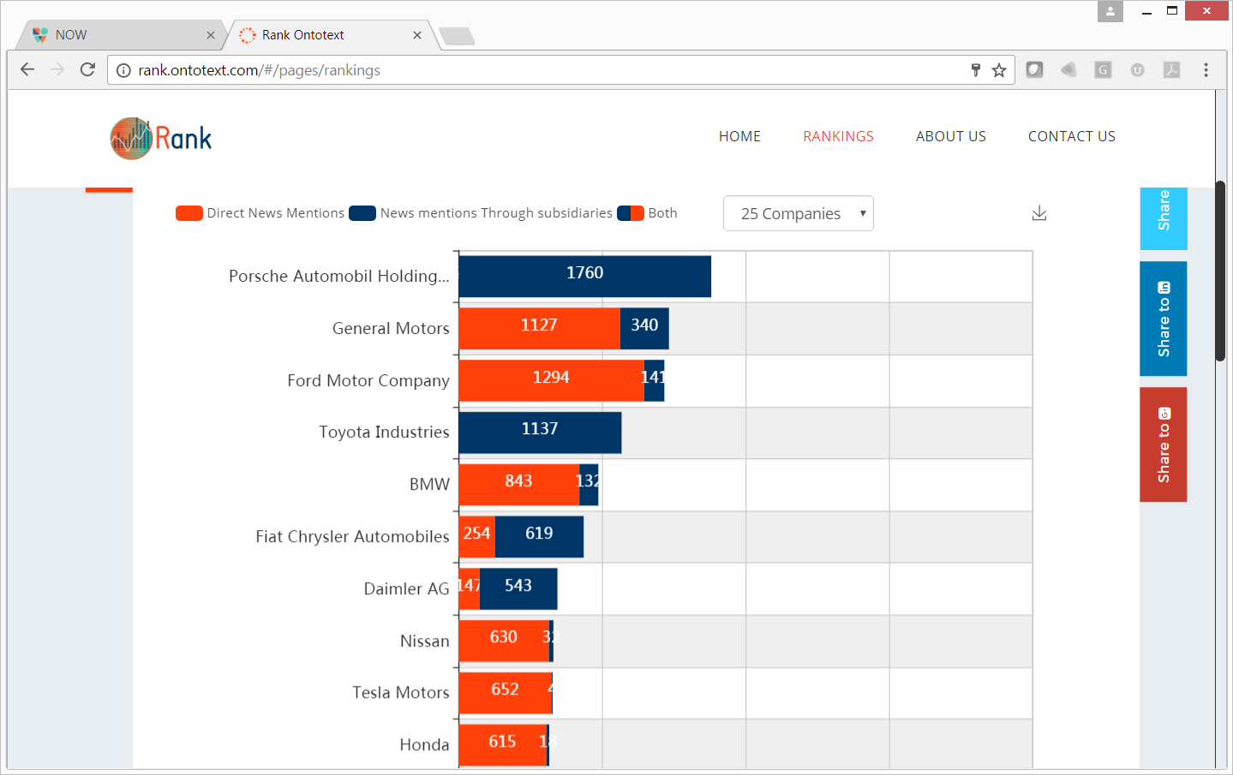Viewport: 1233px width, 775px height.
Task: Reload the page
Action: point(87,69)
